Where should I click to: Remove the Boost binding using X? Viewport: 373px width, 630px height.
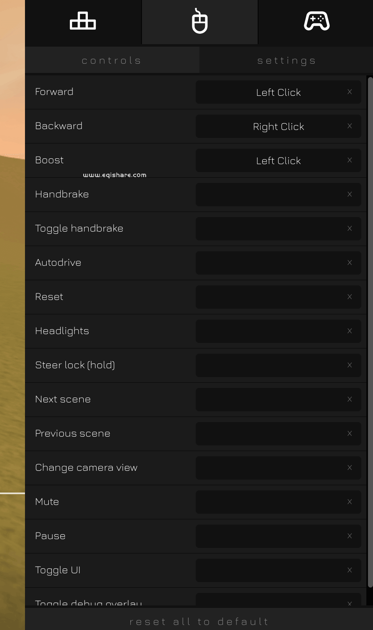(350, 160)
